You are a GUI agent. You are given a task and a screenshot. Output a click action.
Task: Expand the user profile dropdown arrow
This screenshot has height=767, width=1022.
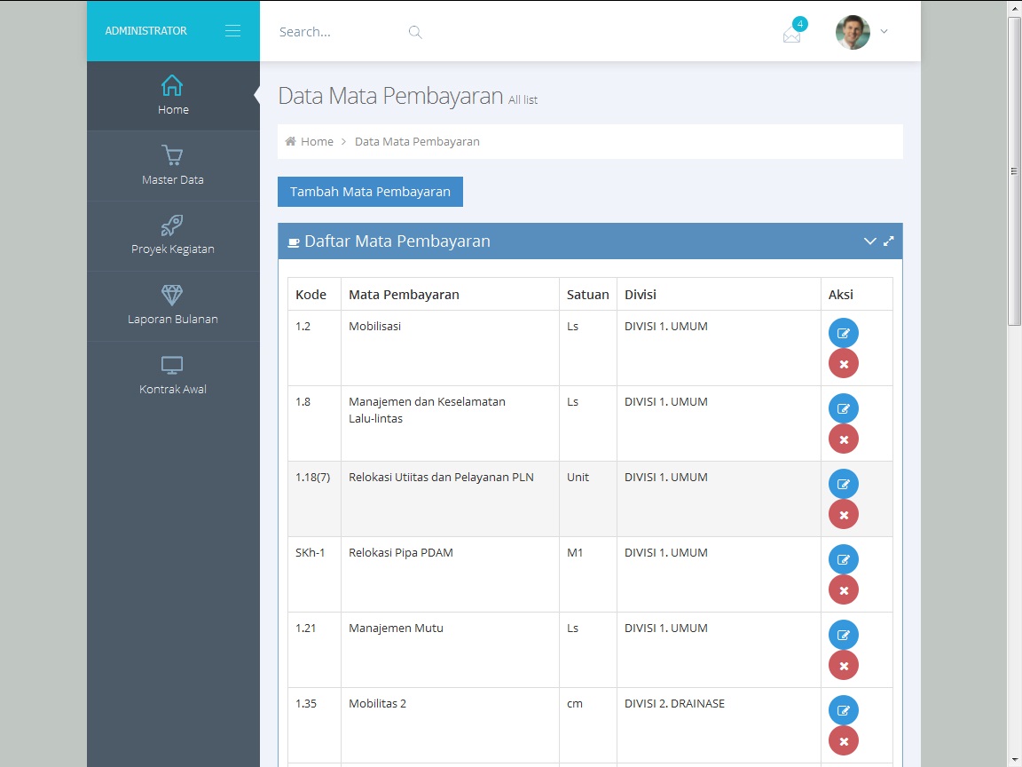pyautogui.click(x=884, y=31)
